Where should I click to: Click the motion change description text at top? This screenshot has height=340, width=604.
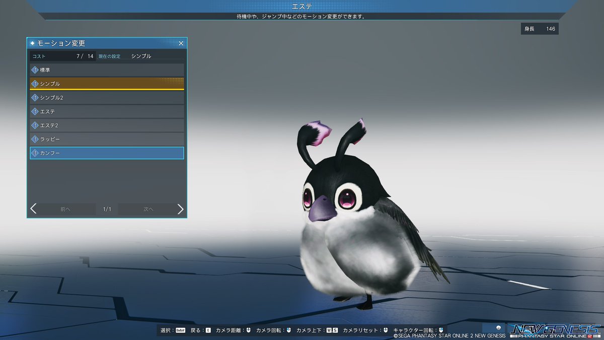tap(301, 16)
